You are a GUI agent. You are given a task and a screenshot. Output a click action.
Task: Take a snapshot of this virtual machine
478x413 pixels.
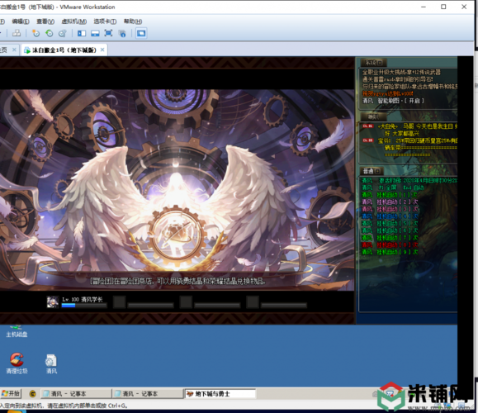pyautogui.click(x=35, y=33)
